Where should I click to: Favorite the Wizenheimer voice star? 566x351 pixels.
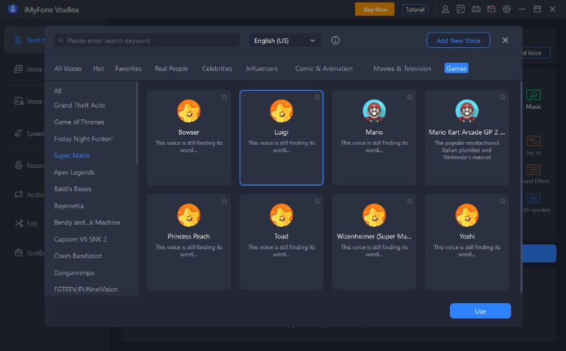(x=410, y=201)
